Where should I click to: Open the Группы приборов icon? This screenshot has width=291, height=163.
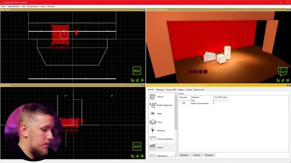[153, 139]
